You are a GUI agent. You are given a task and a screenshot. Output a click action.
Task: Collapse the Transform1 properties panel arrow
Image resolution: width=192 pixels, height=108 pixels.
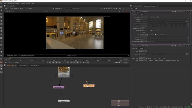132,11
